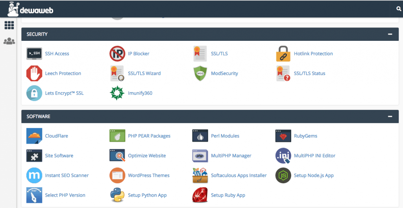Image resolution: width=403 pixels, height=208 pixels.
Task: Click the Setup Python App snake icon
Action: click(117, 195)
